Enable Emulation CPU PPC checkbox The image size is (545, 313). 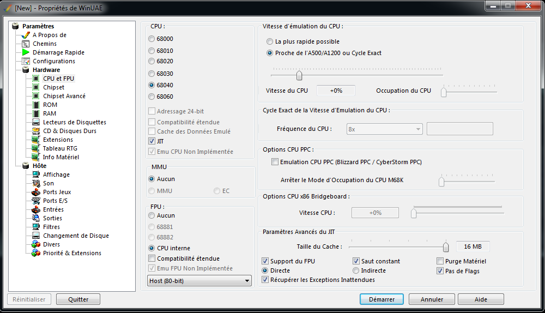275,162
